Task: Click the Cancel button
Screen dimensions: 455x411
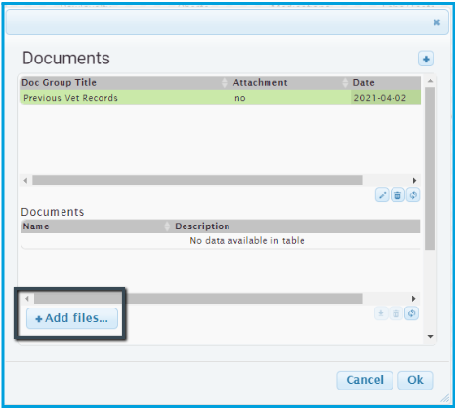Action: (364, 380)
